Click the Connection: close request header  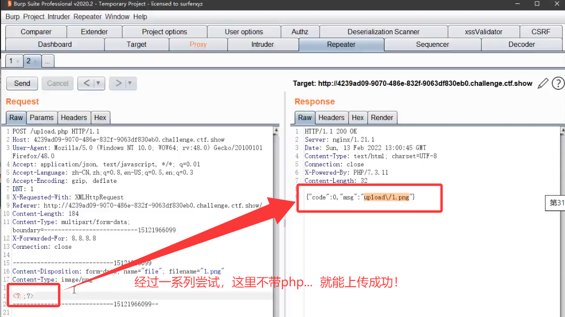(42, 247)
